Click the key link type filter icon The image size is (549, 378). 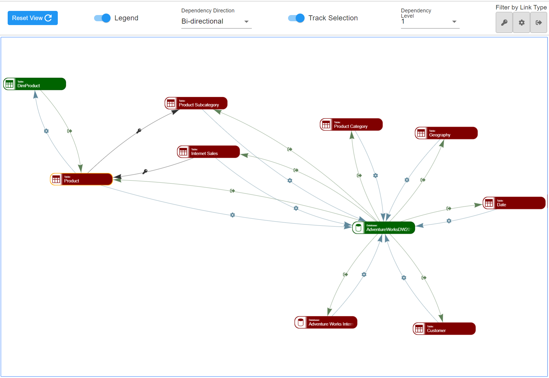pyautogui.click(x=504, y=23)
